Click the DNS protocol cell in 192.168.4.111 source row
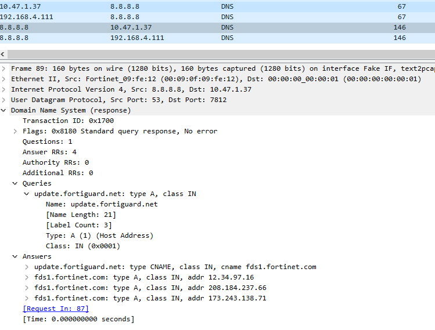This screenshot has height=330, width=435. point(227,17)
